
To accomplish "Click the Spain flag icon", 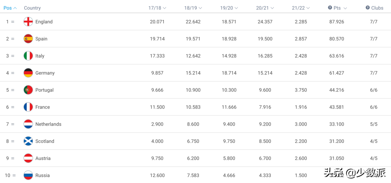I will [28, 39].
